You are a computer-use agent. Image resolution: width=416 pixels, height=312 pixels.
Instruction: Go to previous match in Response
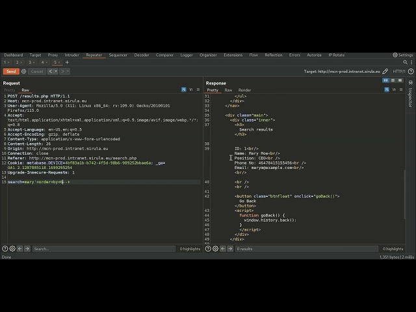pyautogui.click(x=223, y=249)
